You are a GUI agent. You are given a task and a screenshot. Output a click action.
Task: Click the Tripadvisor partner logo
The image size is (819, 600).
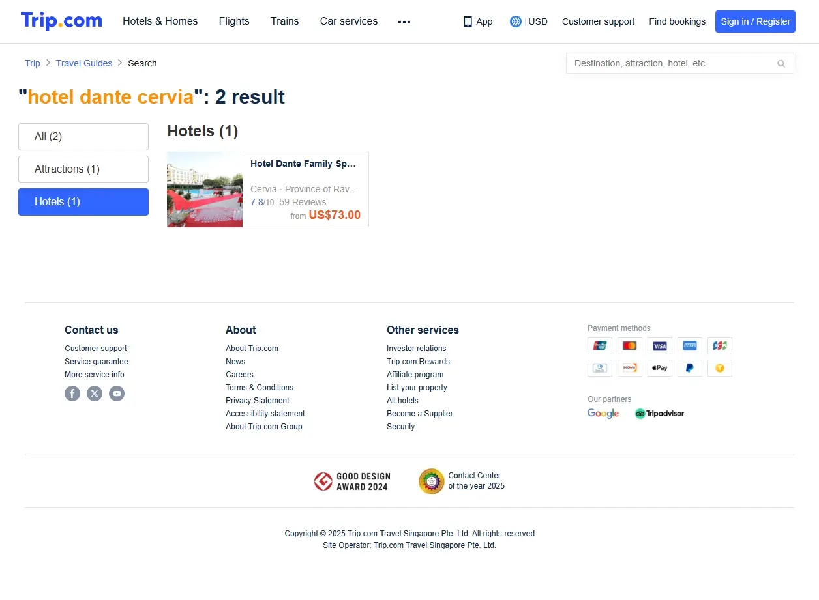point(659,414)
